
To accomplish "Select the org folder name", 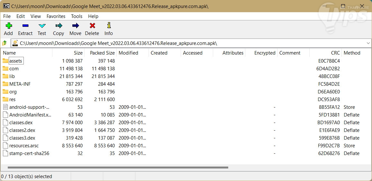I will [13, 92].
